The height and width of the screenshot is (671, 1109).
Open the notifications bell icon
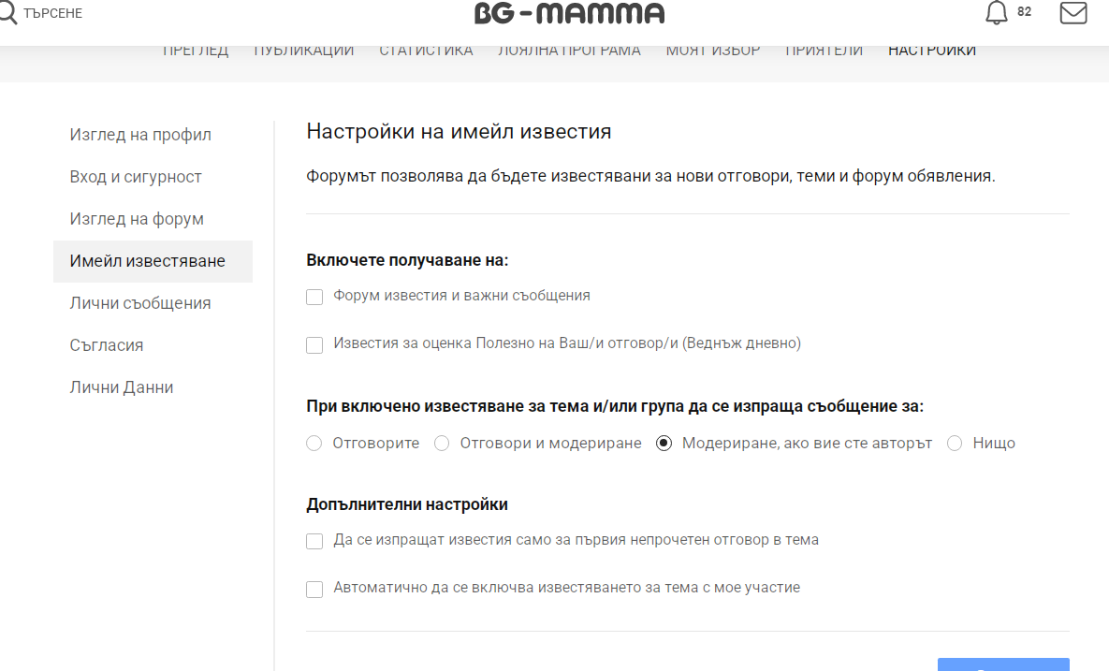click(997, 13)
